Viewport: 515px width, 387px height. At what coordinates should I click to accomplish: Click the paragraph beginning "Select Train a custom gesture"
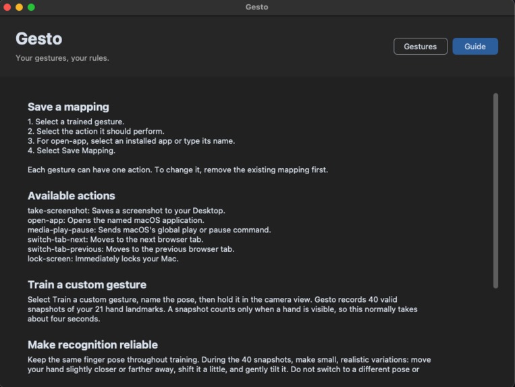point(222,309)
